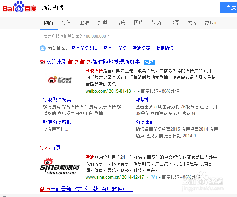Switch to the 图片 tab

coord(138,23)
